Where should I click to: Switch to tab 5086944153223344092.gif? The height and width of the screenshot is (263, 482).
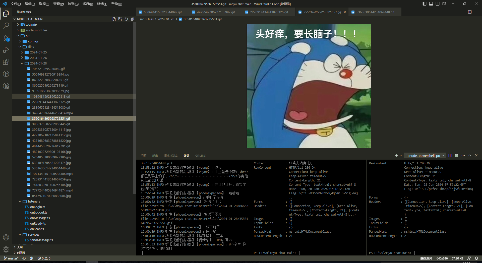tap(163, 12)
